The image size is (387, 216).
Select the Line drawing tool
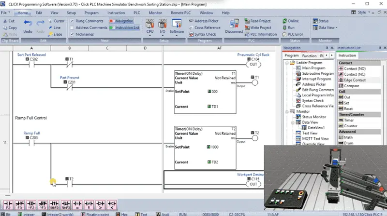click(55, 28)
